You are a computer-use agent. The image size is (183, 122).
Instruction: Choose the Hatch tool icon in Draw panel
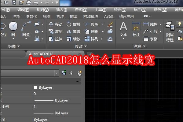[37, 39]
